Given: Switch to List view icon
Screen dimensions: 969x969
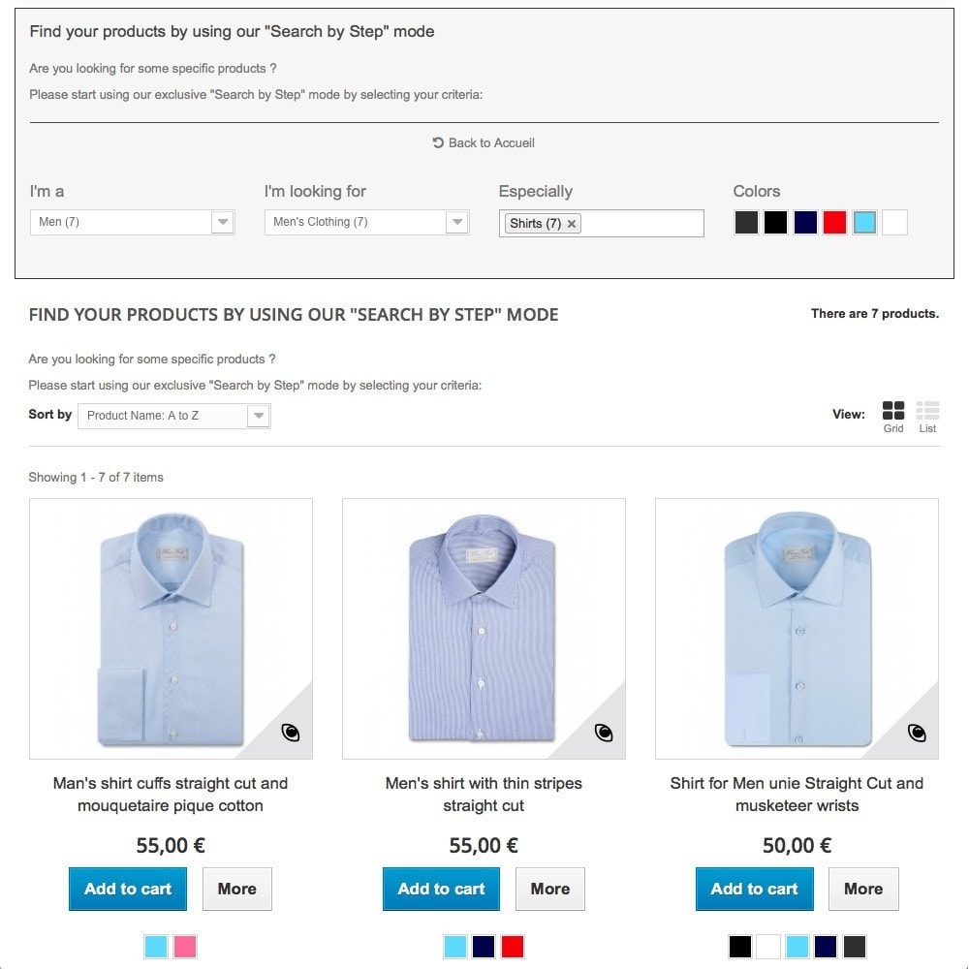Looking at the screenshot, I should 927,411.
